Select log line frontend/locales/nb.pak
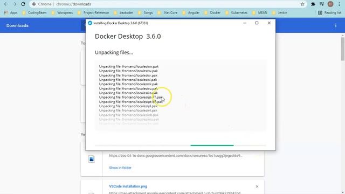 point(129,115)
